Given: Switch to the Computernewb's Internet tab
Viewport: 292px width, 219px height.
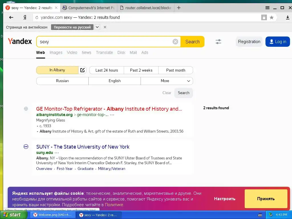Looking at the screenshot, I should [89, 8].
